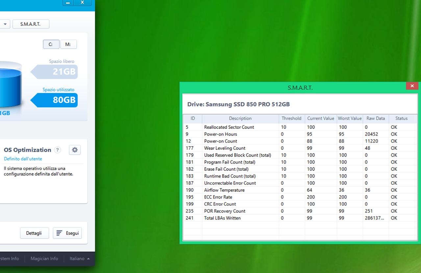This screenshot has width=421, height=273.
Task: Click the Definito dall'utente link
Action: pyautogui.click(x=23, y=159)
